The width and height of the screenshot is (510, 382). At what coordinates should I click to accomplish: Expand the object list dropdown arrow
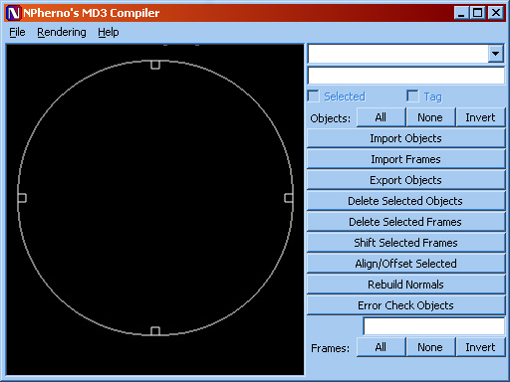pos(496,54)
